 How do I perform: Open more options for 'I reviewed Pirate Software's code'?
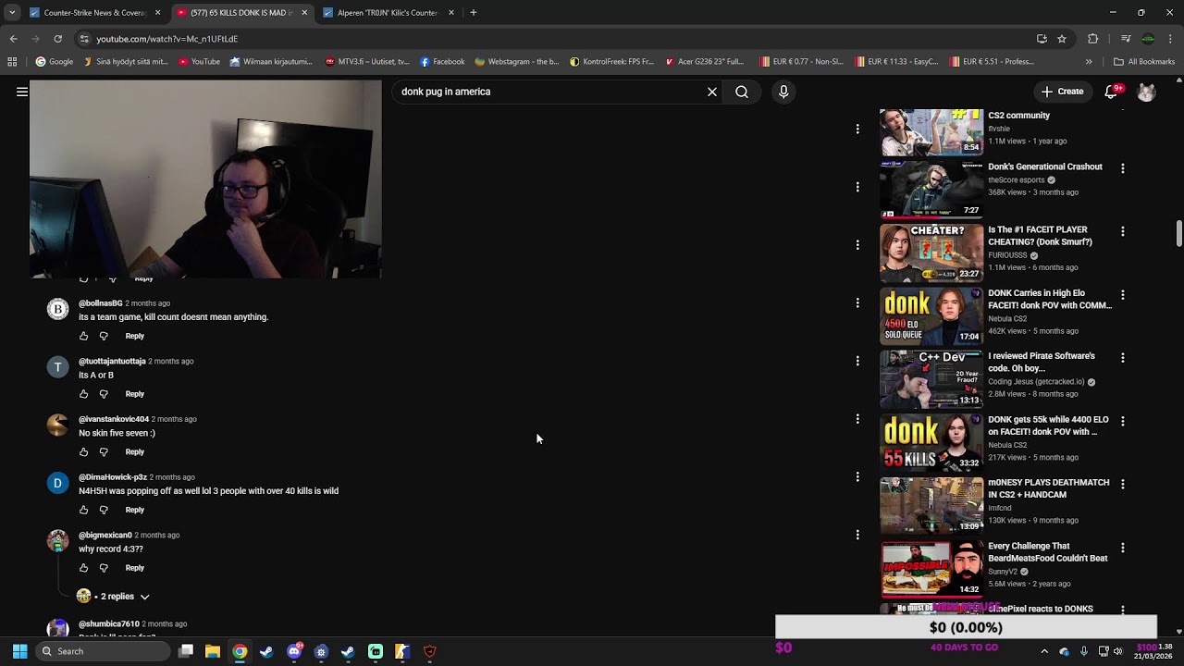pos(1122,357)
